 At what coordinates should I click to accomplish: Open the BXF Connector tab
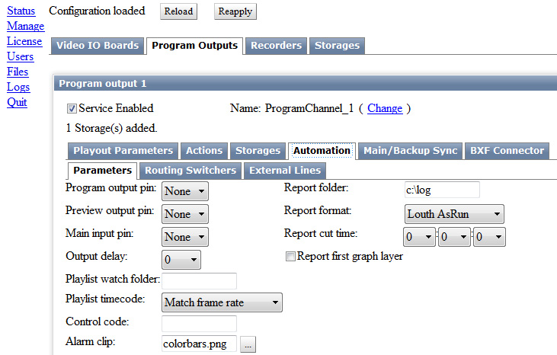(x=507, y=151)
